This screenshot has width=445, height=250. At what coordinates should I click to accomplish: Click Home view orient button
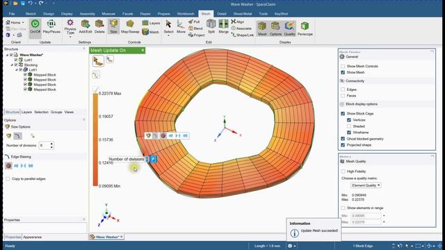pyautogui.click(x=13, y=22)
